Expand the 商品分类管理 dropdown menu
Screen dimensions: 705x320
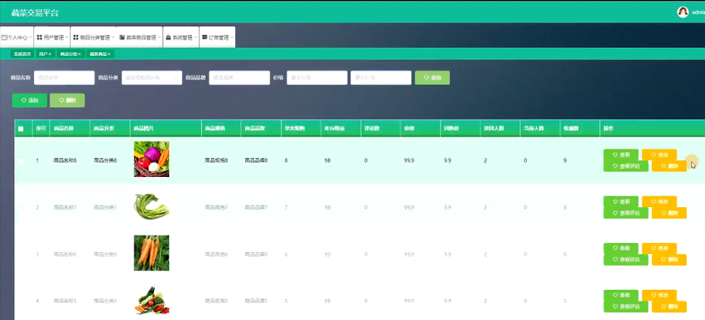click(94, 37)
